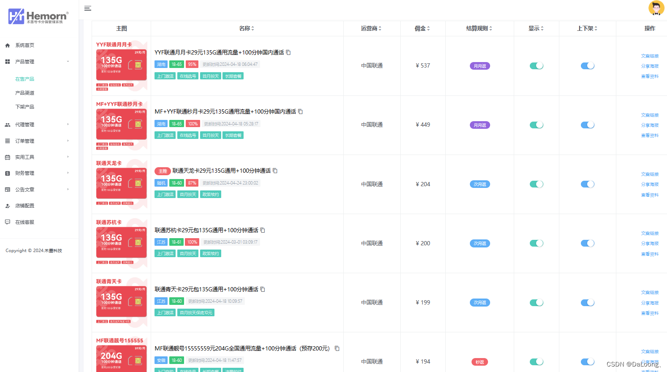Collapse the sidebar with the hamburger icon

[x=88, y=8]
